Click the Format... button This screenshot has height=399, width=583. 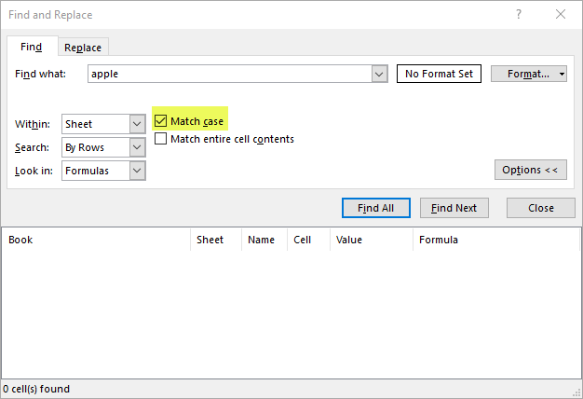pos(524,74)
